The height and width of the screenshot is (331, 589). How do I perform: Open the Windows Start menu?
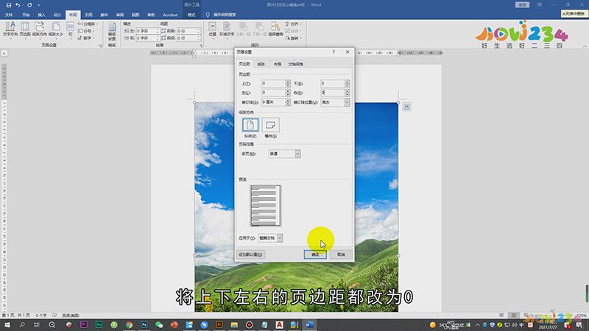tap(7, 324)
